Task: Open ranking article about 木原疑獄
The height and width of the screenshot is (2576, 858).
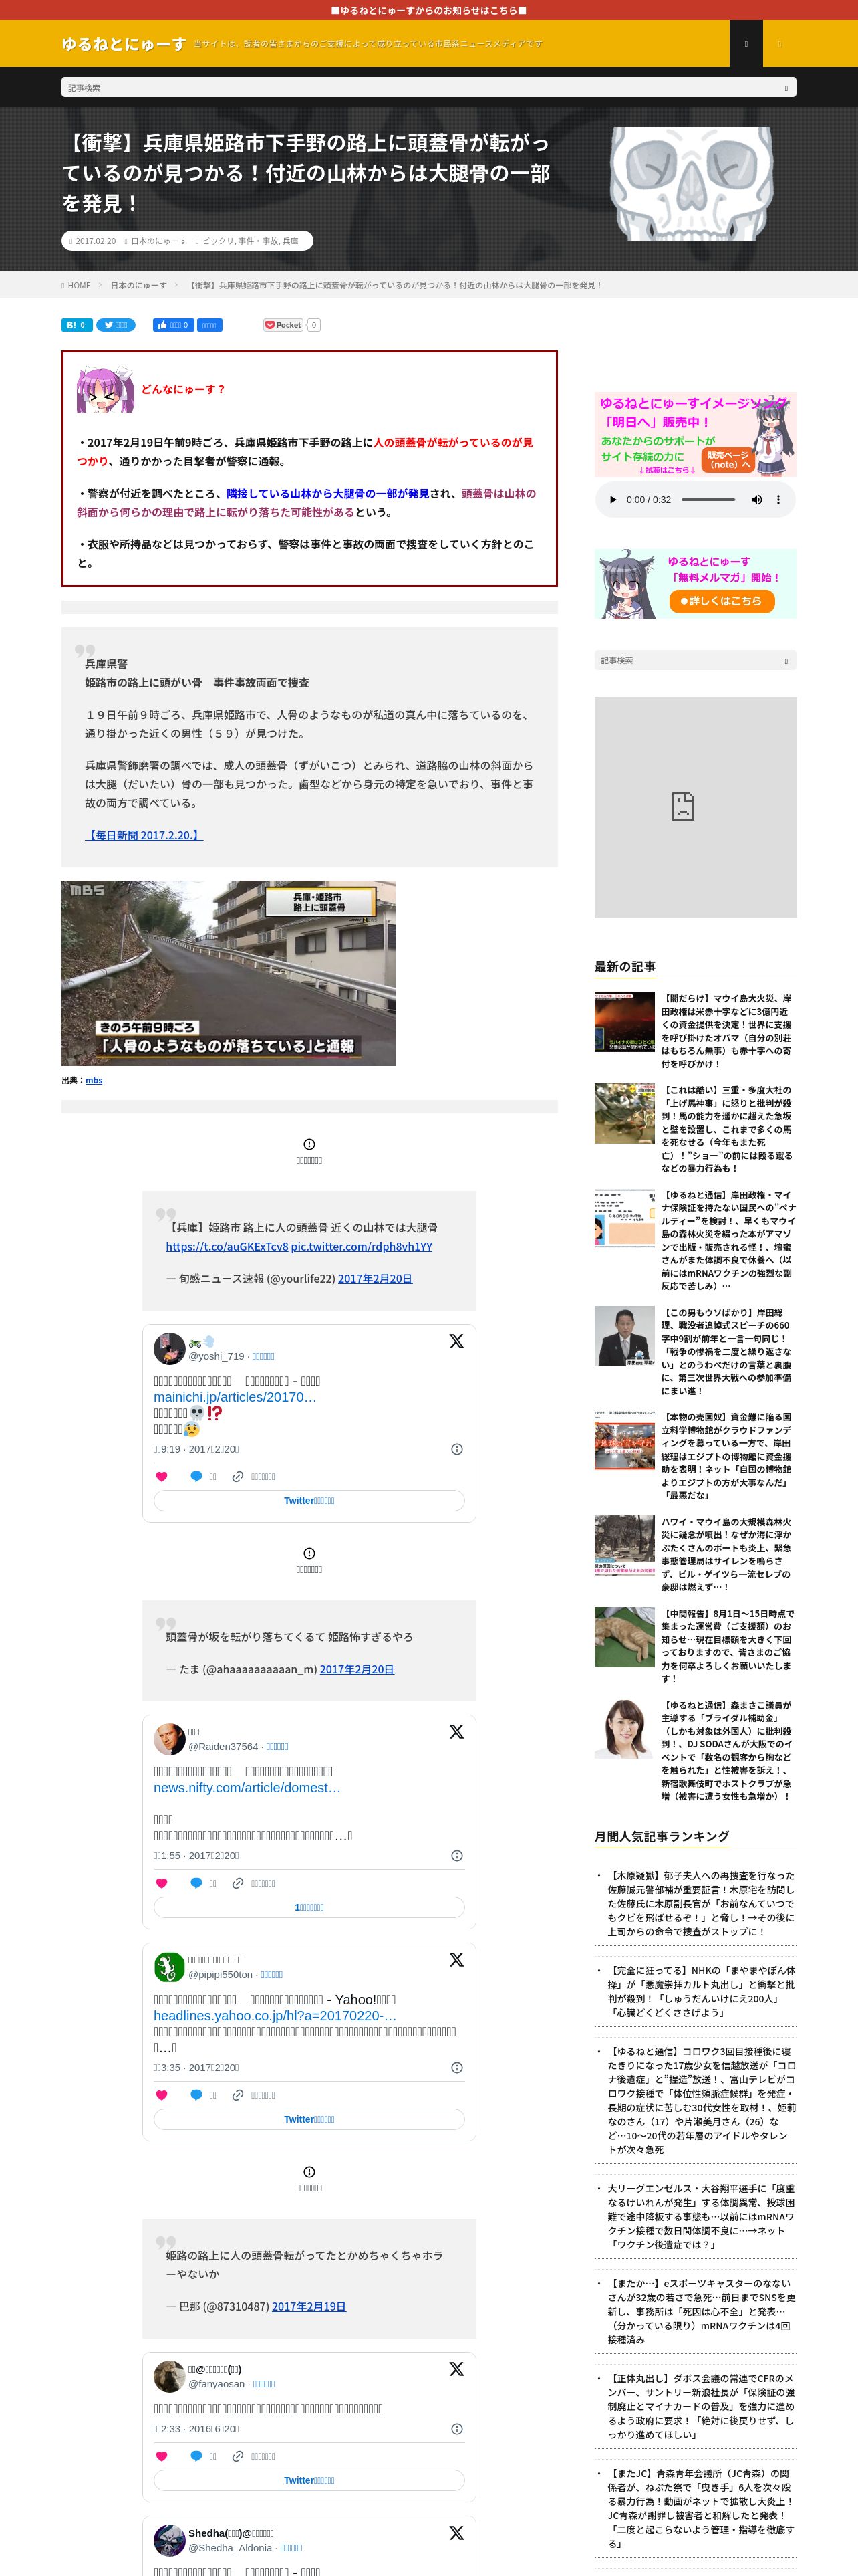Action: click(x=701, y=1903)
